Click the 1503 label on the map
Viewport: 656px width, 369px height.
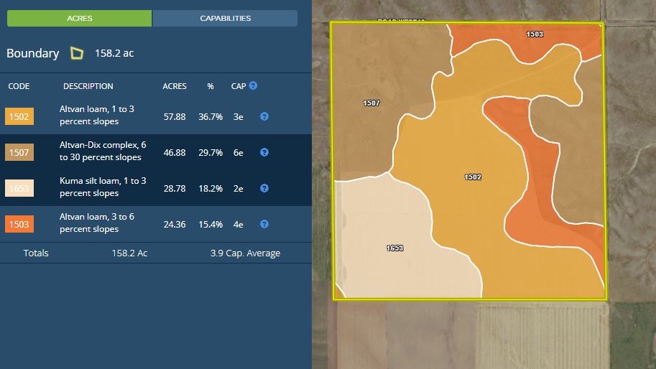[x=535, y=34]
